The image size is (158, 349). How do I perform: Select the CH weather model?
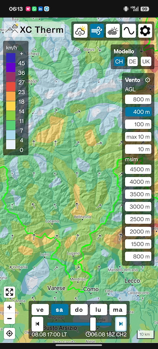pos(119,62)
